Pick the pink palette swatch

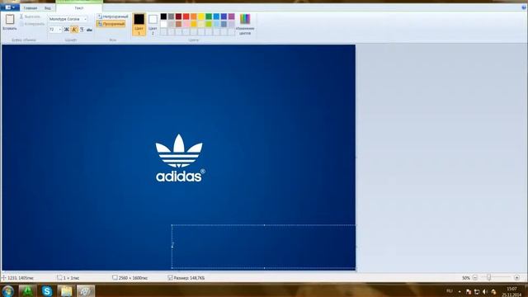(x=186, y=24)
